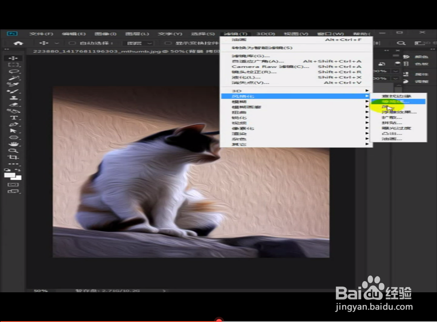Open the 属性 (Properties) panel
The height and width of the screenshot is (322, 437).
[417, 74]
